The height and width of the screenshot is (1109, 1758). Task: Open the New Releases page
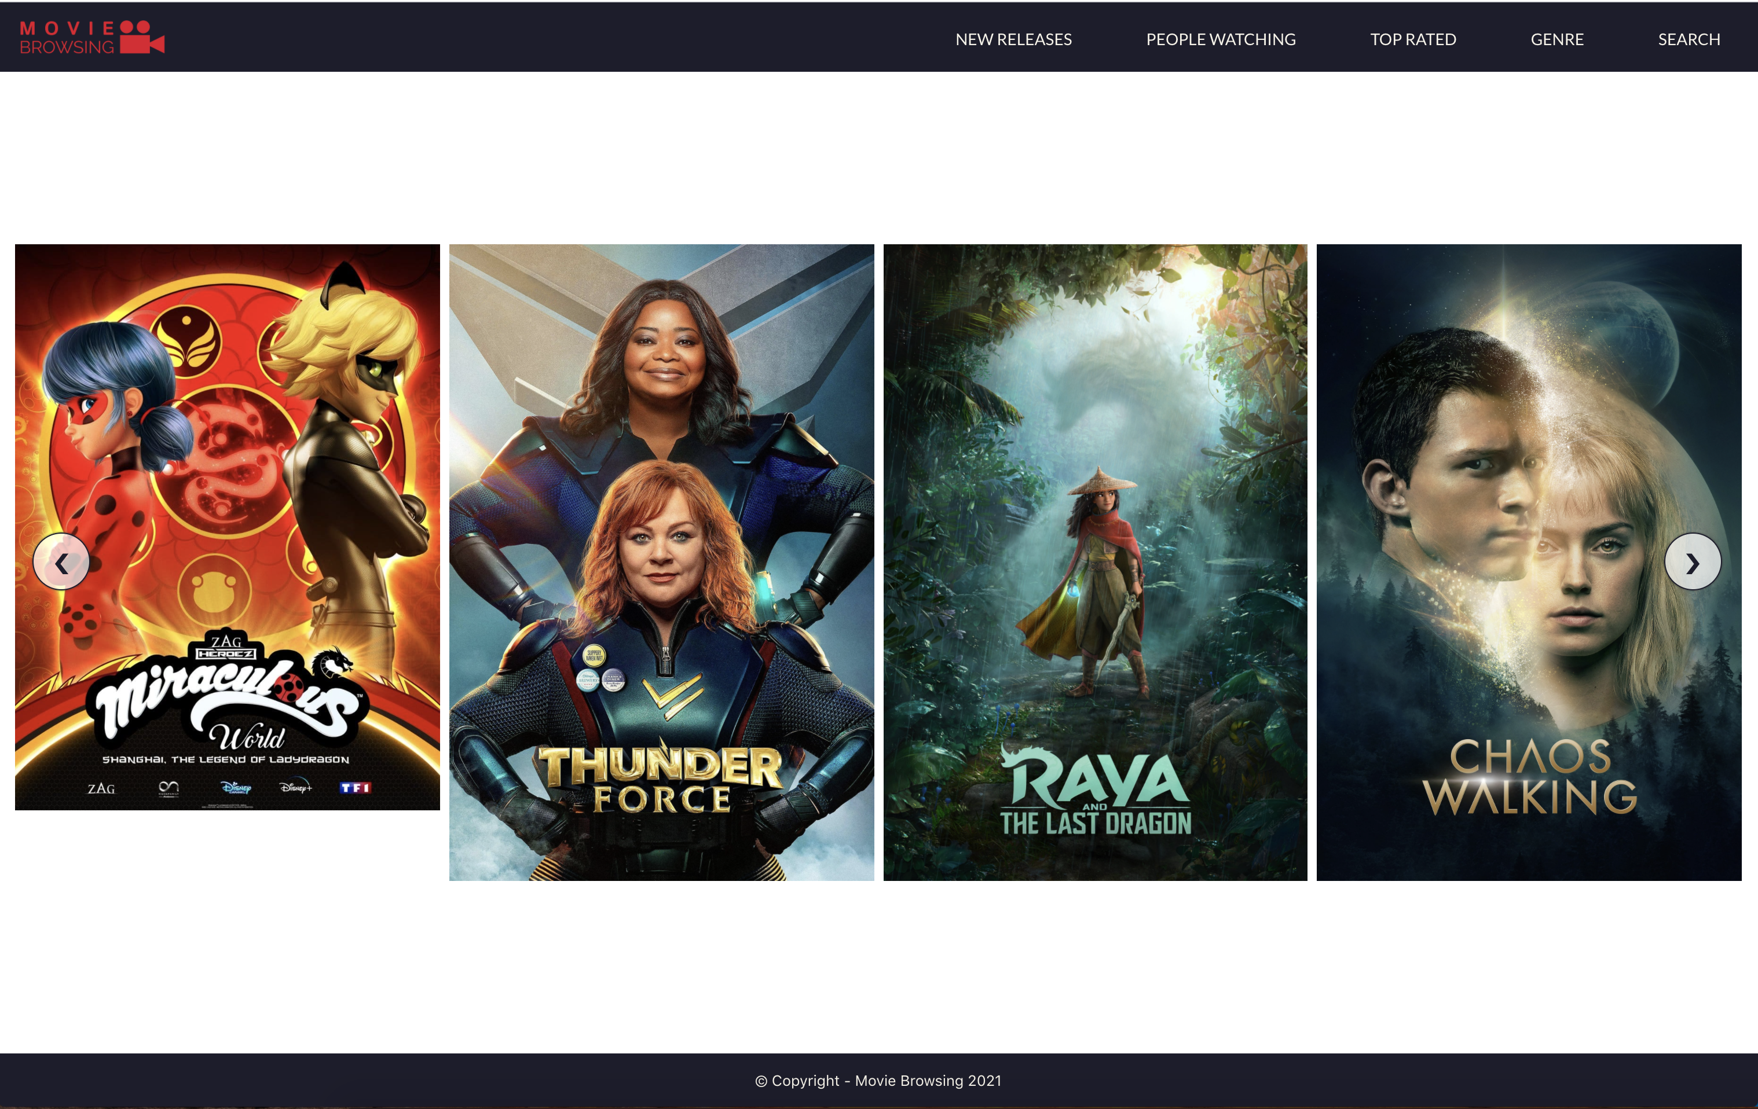coord(1013,39)
